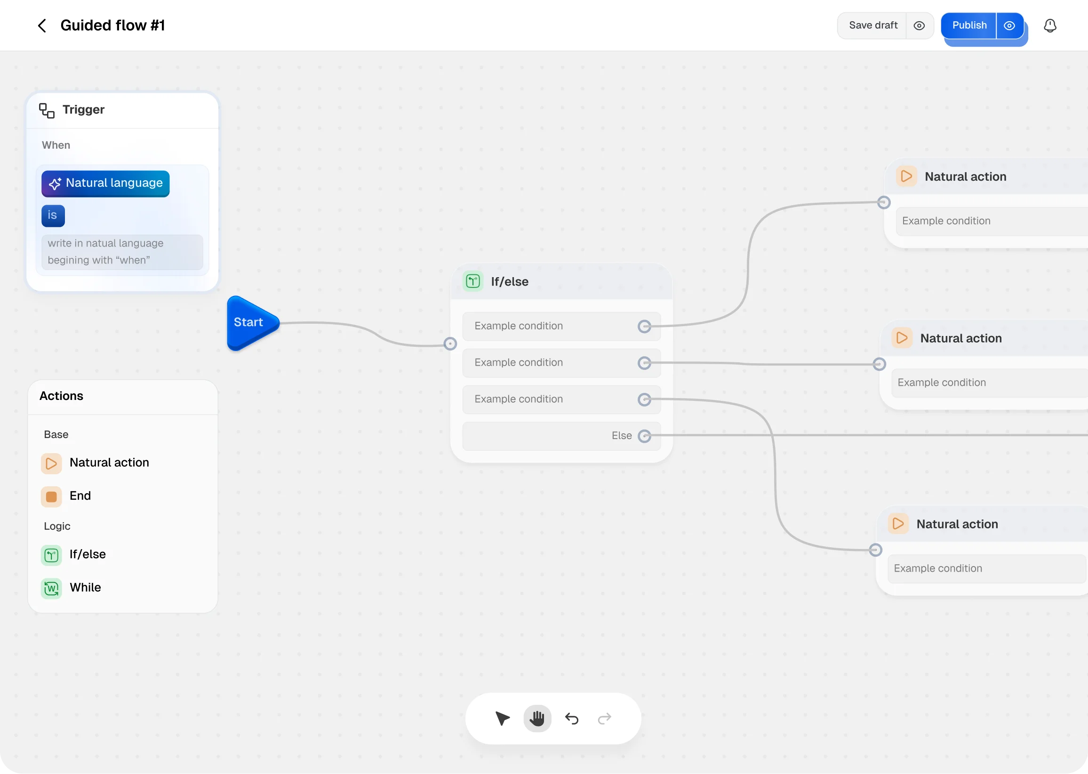Click the Save draft button

click(872, 25)
